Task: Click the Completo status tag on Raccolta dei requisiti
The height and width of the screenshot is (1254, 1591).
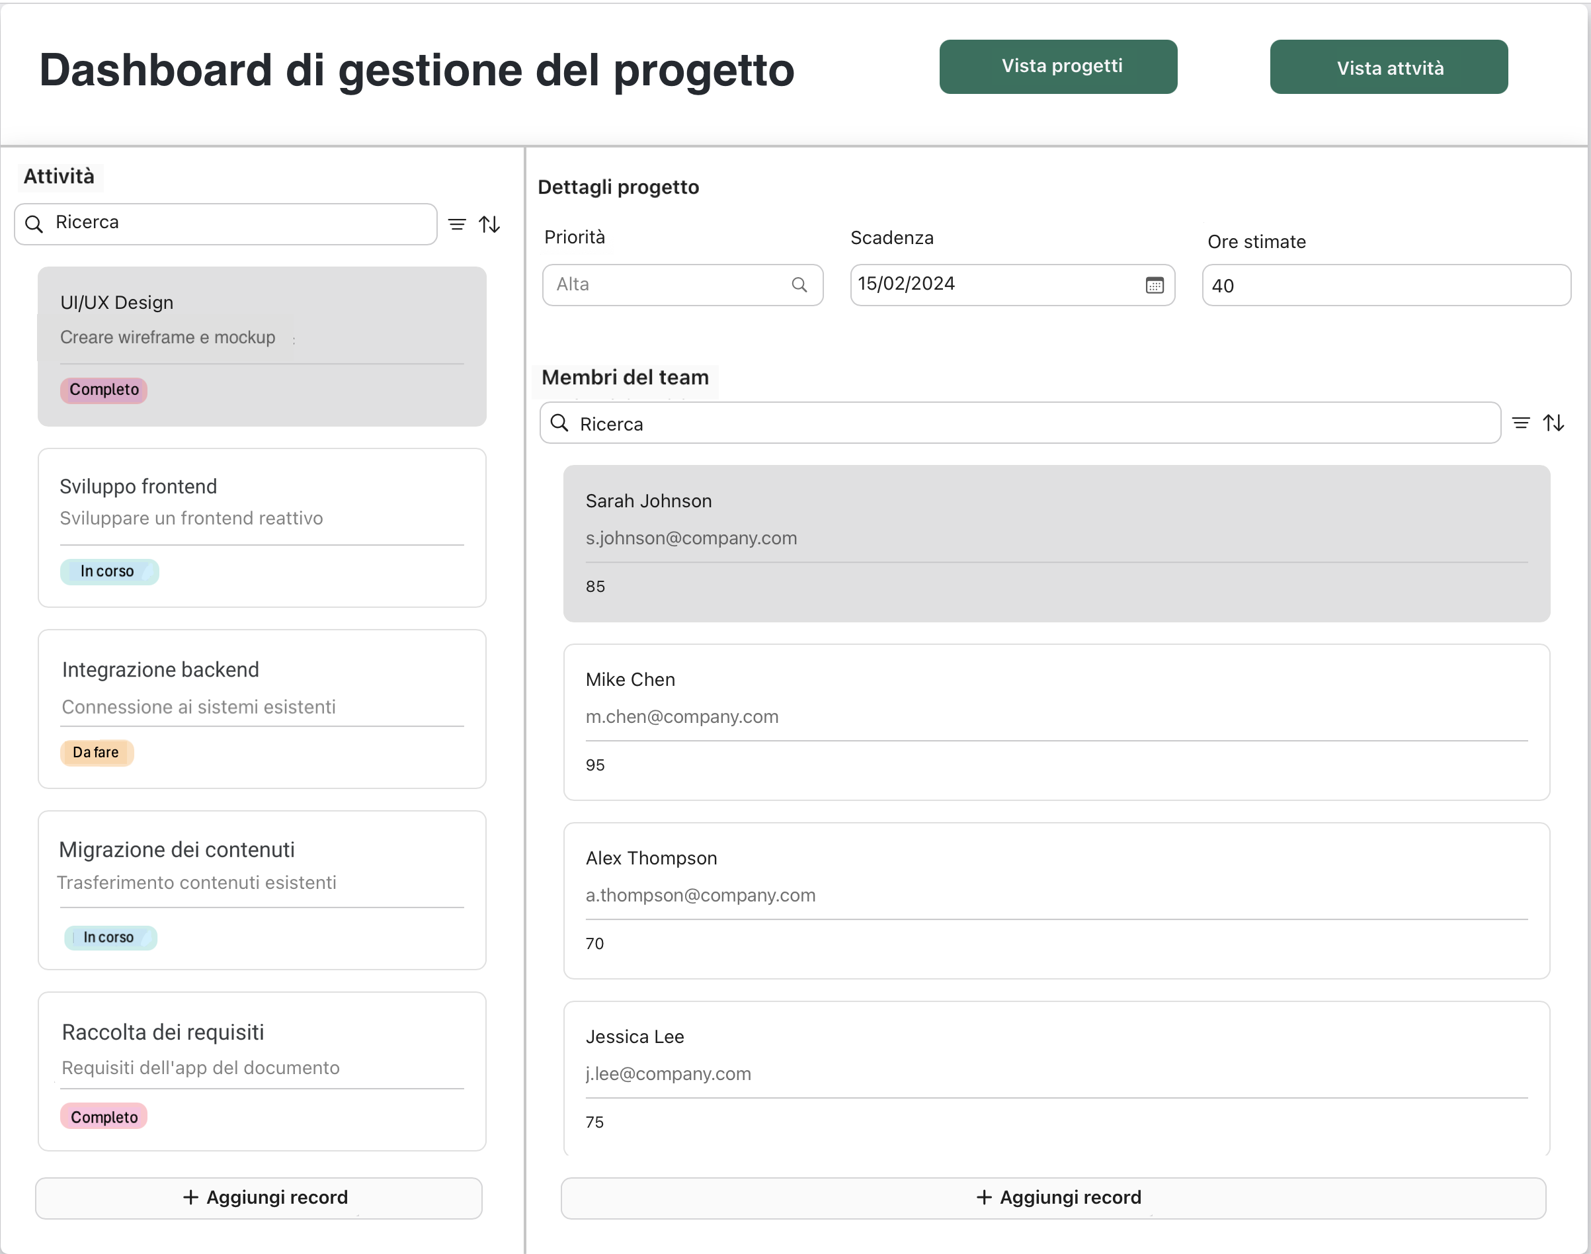Action: click(103, 1116)
